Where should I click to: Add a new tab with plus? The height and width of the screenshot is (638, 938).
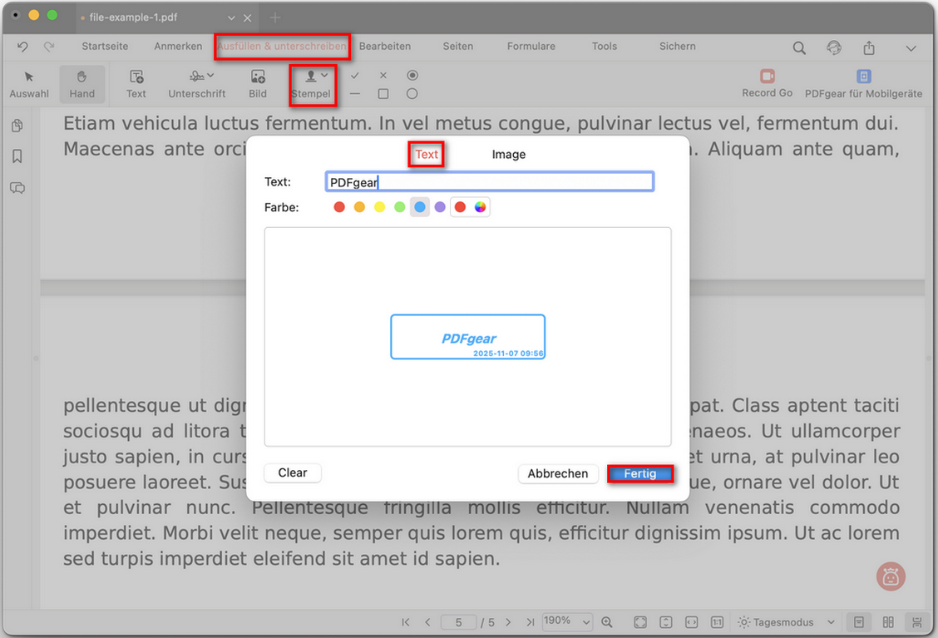pyautogui.click(x=275, y=18)
